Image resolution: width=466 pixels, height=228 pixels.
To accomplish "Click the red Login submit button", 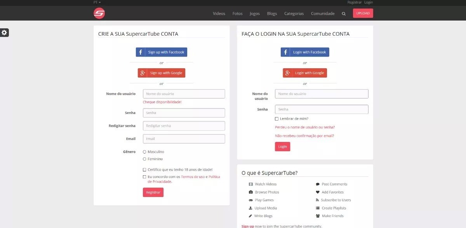I will 282,147.
